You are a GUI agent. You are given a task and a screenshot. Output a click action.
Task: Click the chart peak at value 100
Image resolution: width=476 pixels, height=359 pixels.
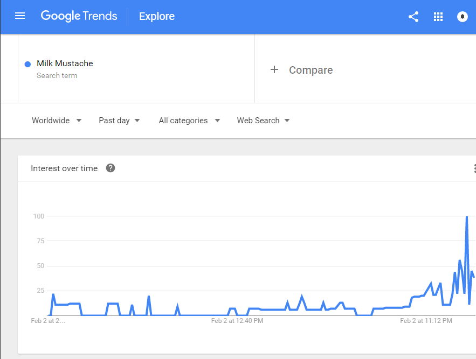tap(466, 216)
